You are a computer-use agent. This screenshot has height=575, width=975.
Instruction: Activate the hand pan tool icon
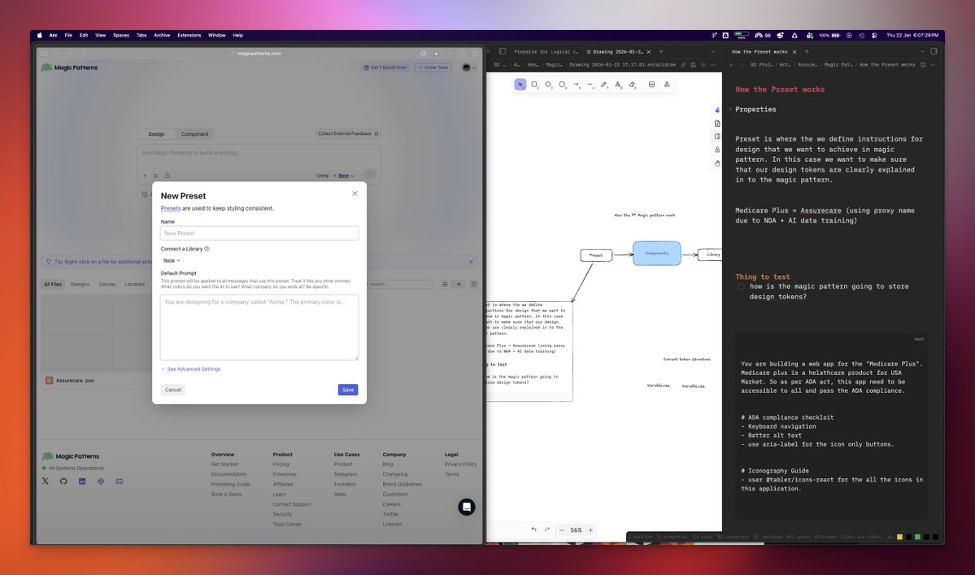[x=717, y=163]
